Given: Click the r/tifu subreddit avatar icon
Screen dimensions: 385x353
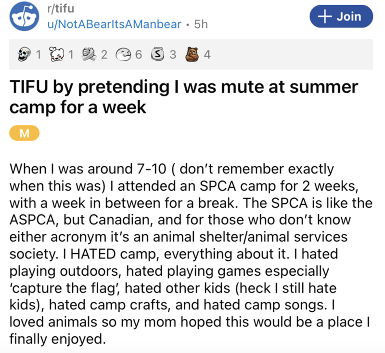Looking at the screenshot, I should coord(24,18).
